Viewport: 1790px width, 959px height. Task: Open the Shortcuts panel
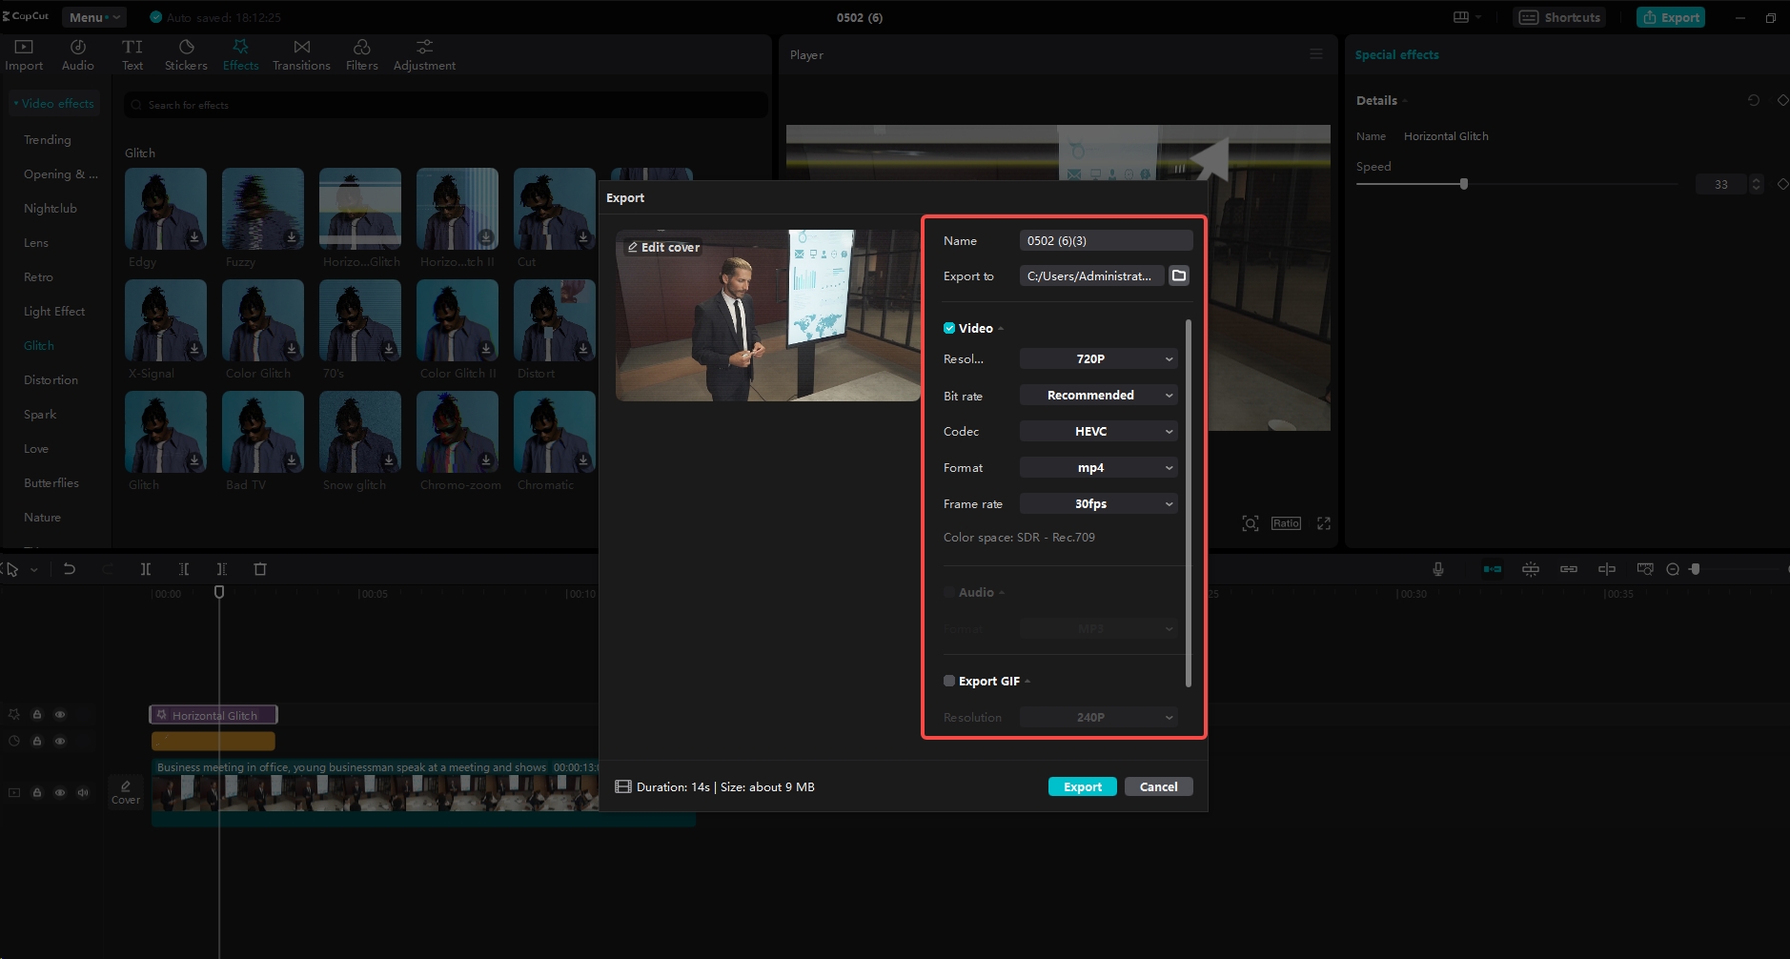[1557, 16]
